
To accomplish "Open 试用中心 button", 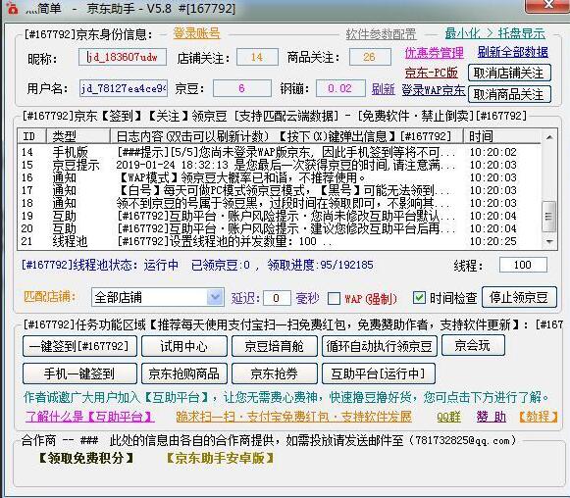I will point(183,346).
